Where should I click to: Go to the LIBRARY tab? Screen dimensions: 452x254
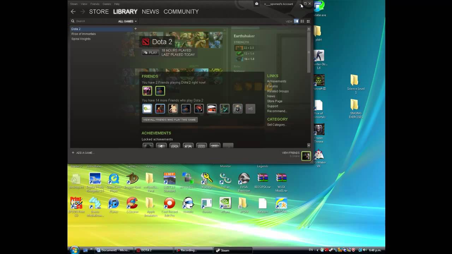[x=125, y=12]
